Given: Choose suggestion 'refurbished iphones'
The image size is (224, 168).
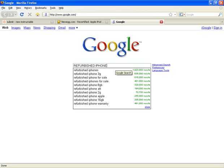Looking at the screenshot, I should [112, 70].
